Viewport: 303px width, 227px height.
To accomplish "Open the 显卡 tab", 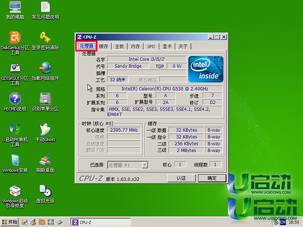I will tap(167, 46).
